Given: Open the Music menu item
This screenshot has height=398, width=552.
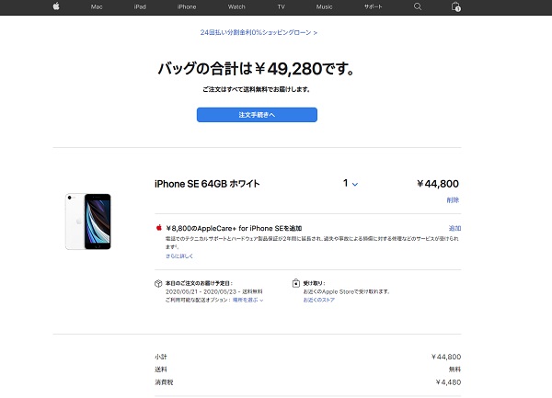Looking at the screenshot, I should (324, 6).
